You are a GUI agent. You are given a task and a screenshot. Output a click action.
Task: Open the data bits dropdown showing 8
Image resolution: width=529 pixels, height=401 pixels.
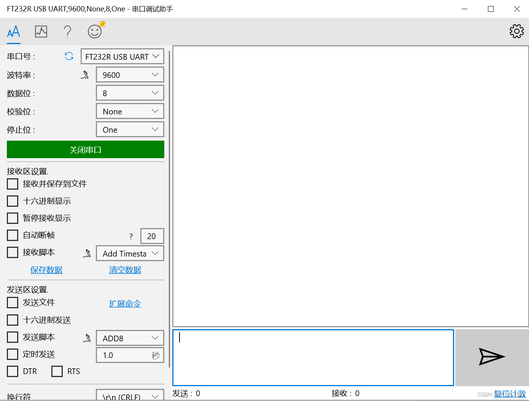point(130,93)
